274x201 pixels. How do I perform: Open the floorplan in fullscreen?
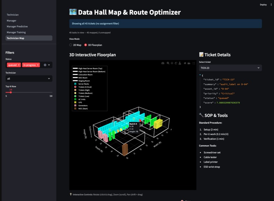194,63
